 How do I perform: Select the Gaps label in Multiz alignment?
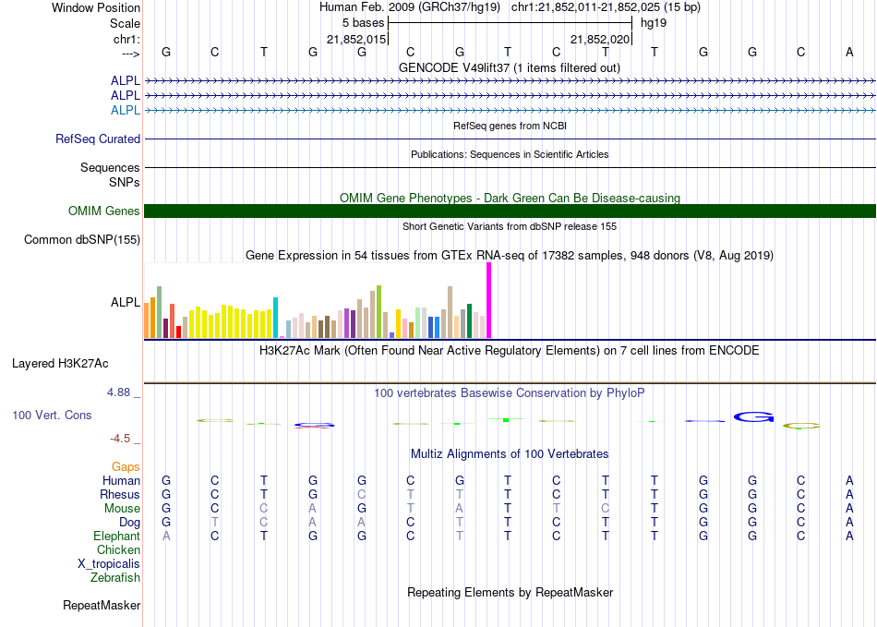126,467
